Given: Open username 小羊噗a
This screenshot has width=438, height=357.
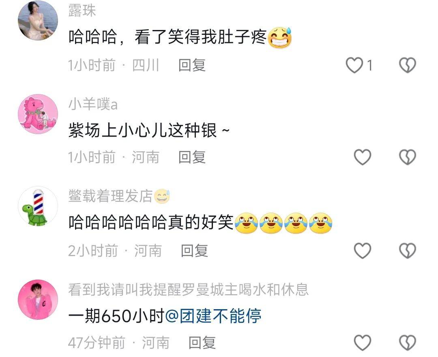Looking at the screenshot, I should [x=93, y=104].
